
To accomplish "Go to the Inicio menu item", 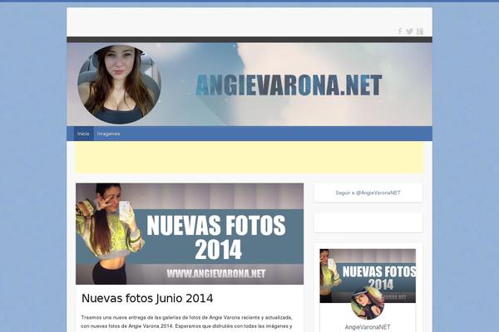I will tap(83, 134).
